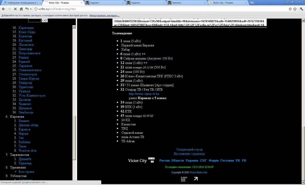This screenshot has width=305, height=185.
Task: Open the wrench settings menu
Action: click(301, 9)
